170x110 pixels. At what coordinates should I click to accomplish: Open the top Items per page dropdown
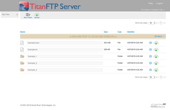tap(152, 23)
